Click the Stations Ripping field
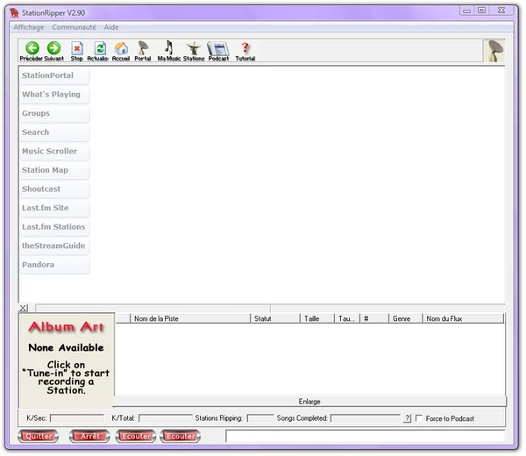Screen dimensions: 526x456 pyautogui.click(x=260, y=418)
